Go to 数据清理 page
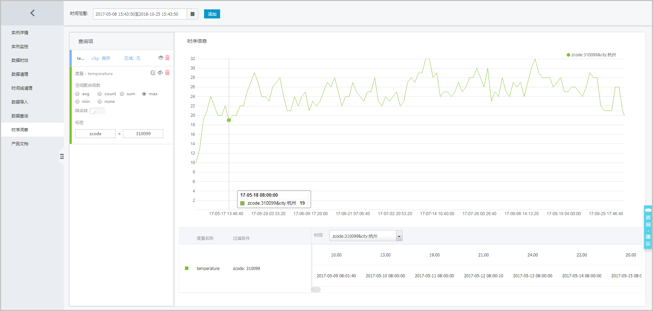653x311 pixels. (x=20, y=74)
